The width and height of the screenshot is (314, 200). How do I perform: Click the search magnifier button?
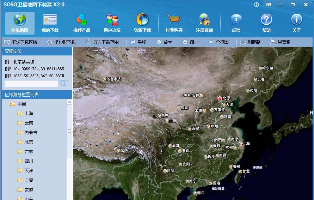click(x=63, y=84)
